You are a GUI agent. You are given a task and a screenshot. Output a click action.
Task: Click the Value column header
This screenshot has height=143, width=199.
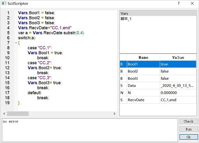(x=178, y=57)
